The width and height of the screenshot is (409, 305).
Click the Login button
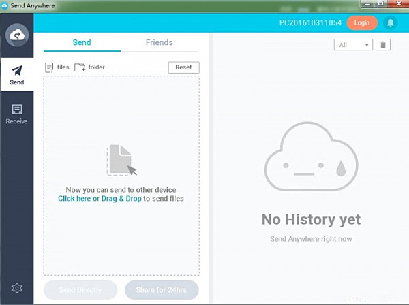coord(362,22)
